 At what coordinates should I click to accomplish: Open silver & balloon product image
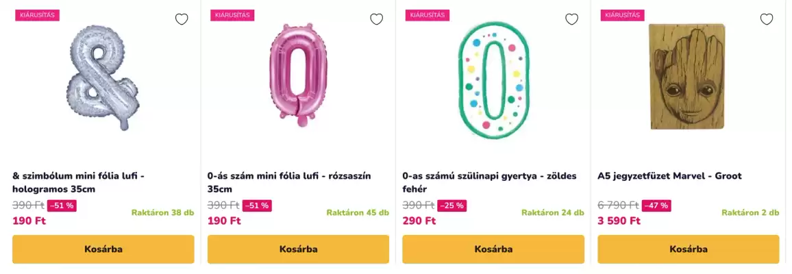[x=103, y=79]
